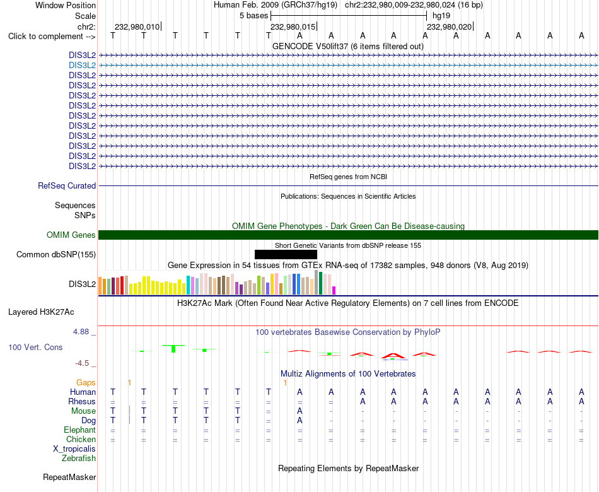Image resolution: width=599 pixels, height=492 pixels.
Task: Select the X_tropicalis alignment row label
Action: [x=74, y=449]
